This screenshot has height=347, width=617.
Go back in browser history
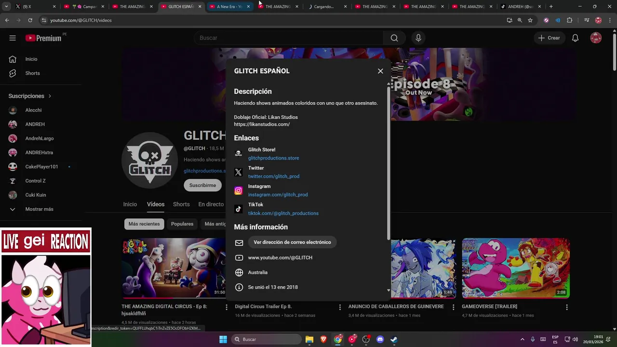coord(7,20)
